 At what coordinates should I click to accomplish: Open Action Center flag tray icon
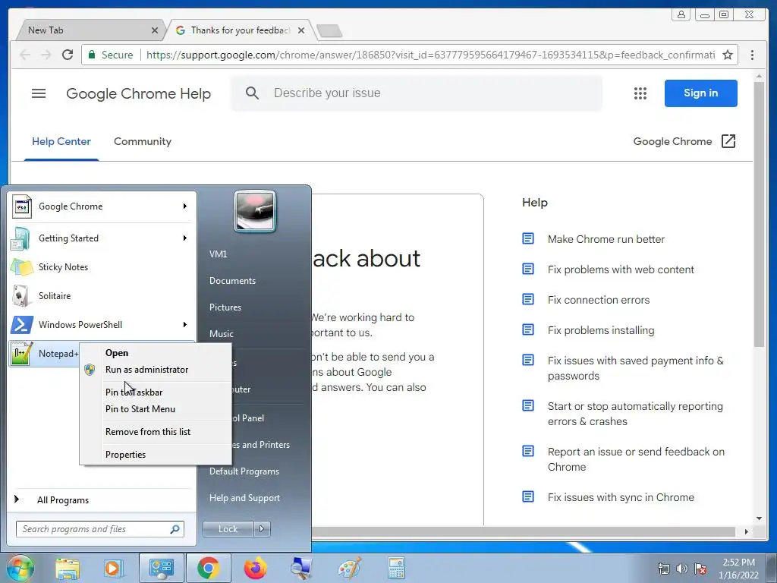pyautogui.click(x=700, y=569)
